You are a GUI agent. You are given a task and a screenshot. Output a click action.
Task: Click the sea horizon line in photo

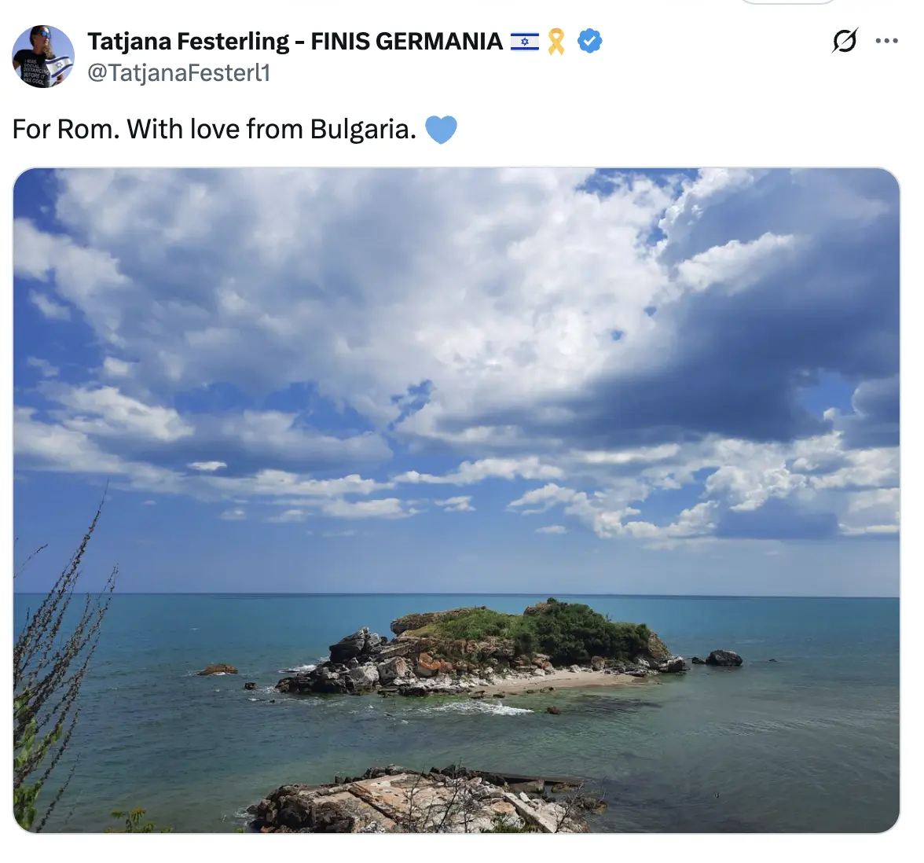tap(456, 594)
